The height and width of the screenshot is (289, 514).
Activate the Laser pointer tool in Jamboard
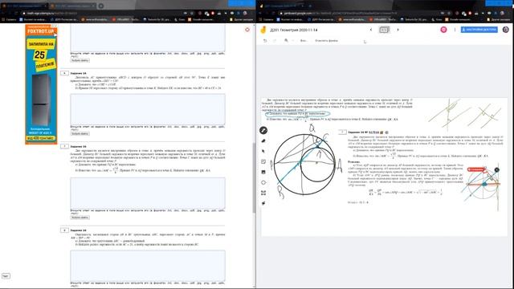(263, 203)
